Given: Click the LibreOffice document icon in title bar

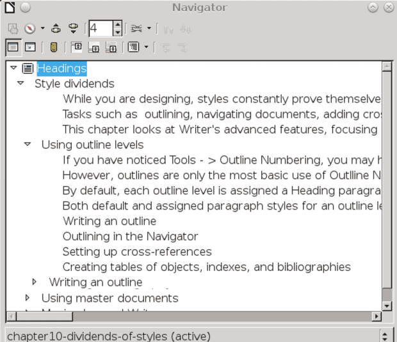Looking at the screenshot, I should [x=10, y=7].
